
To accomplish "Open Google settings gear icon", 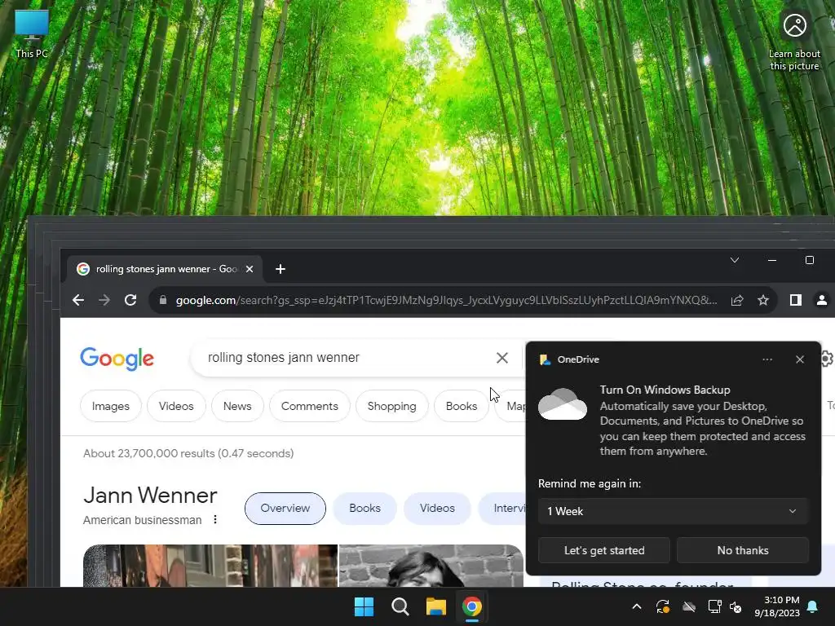I will (827, 359).
